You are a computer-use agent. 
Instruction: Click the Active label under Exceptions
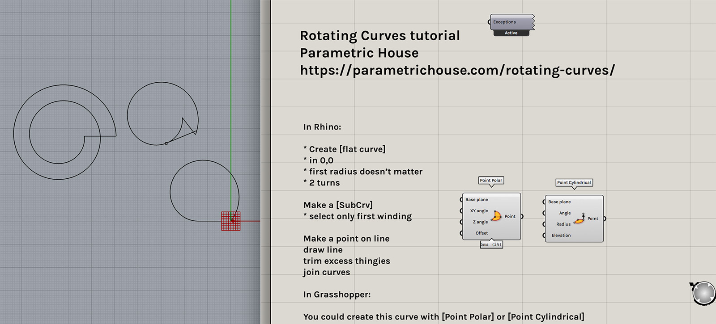click(x=511, y=33)
